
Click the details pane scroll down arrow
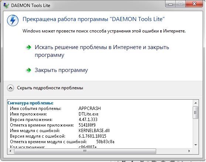click(x=196, y=145)
